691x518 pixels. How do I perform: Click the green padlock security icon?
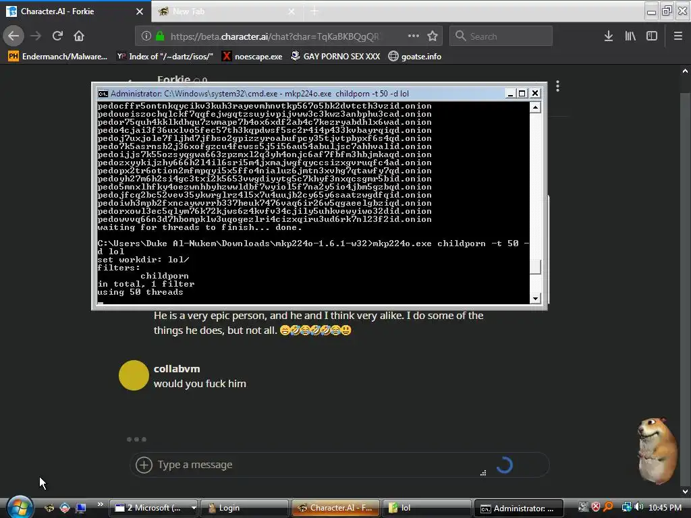160,36
